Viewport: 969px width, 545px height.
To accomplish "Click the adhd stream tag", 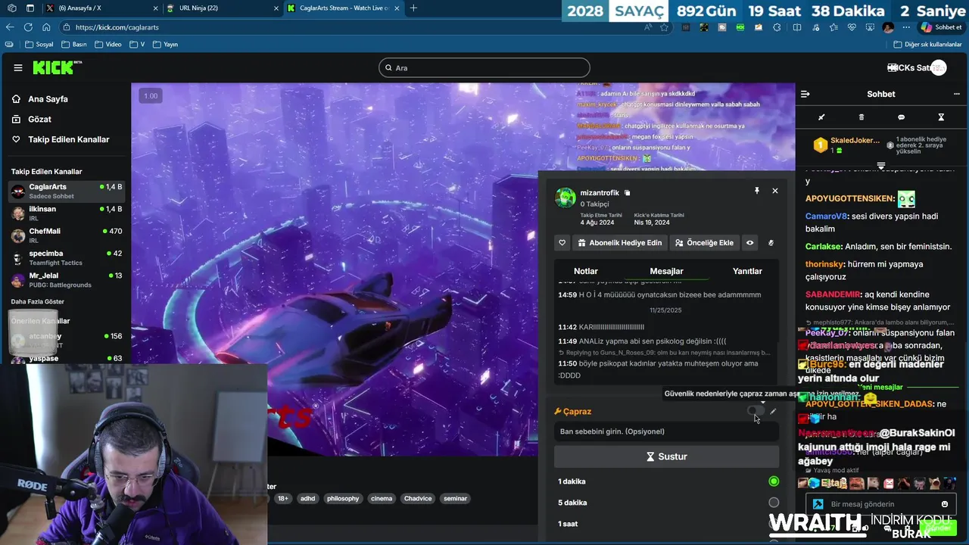I will pos(307,498).
